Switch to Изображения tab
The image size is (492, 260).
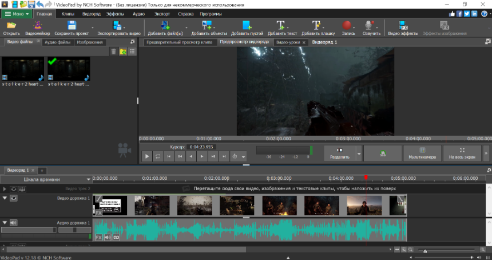[90, 42]
